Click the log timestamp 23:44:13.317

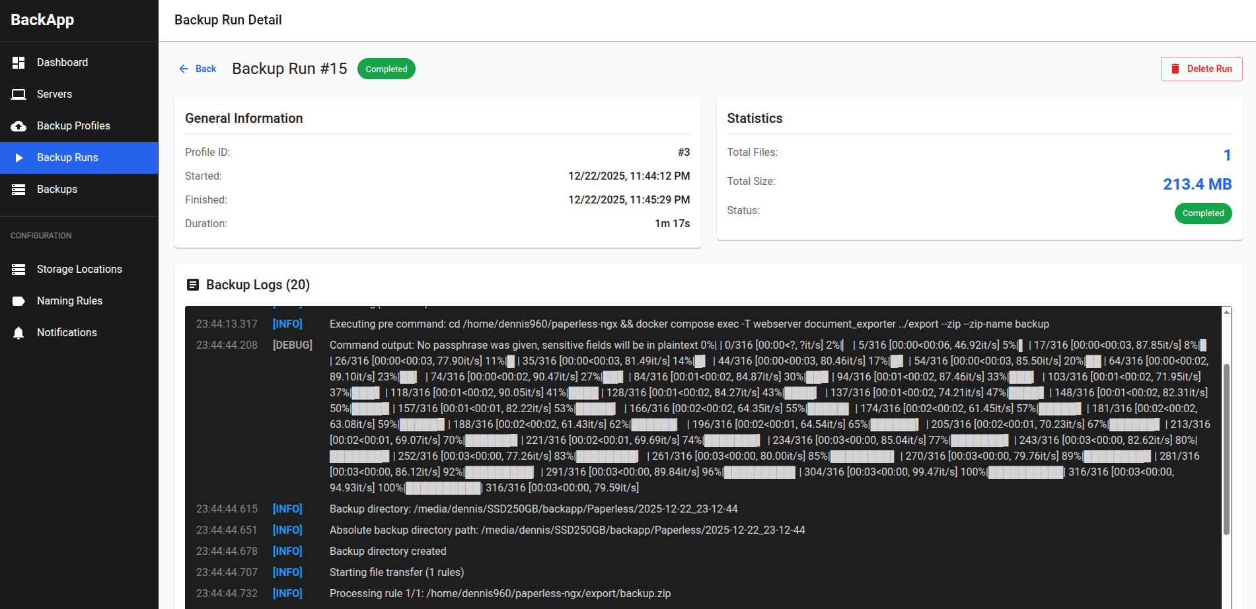(227, 324)
